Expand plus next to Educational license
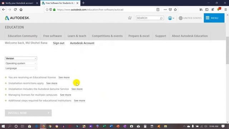The height and width of the screenshot is (129, 229). click(x=6, y=77)
